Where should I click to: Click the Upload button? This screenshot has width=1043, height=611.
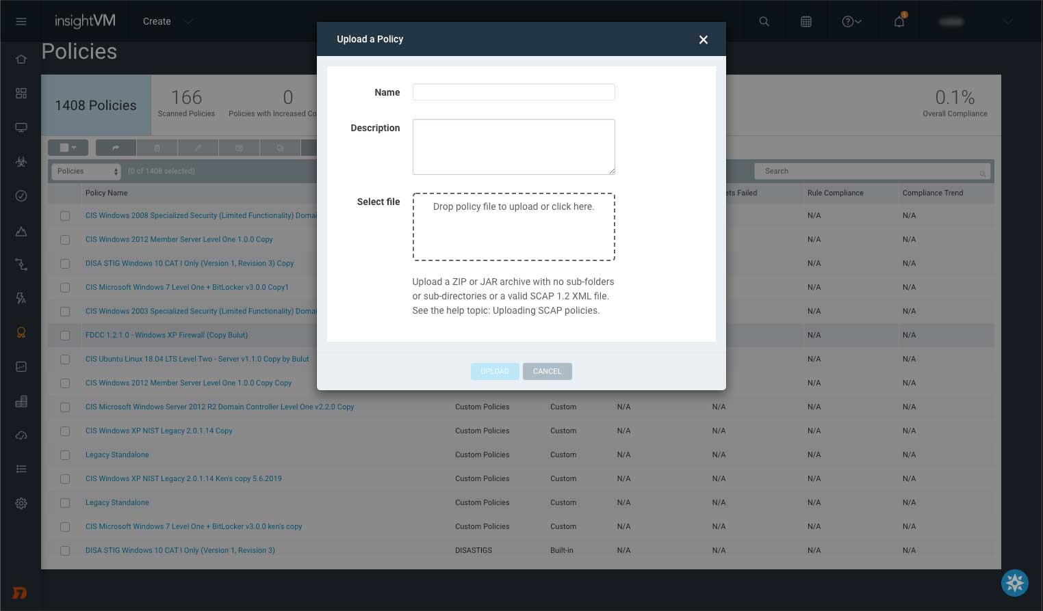click(x=494, y=371)
